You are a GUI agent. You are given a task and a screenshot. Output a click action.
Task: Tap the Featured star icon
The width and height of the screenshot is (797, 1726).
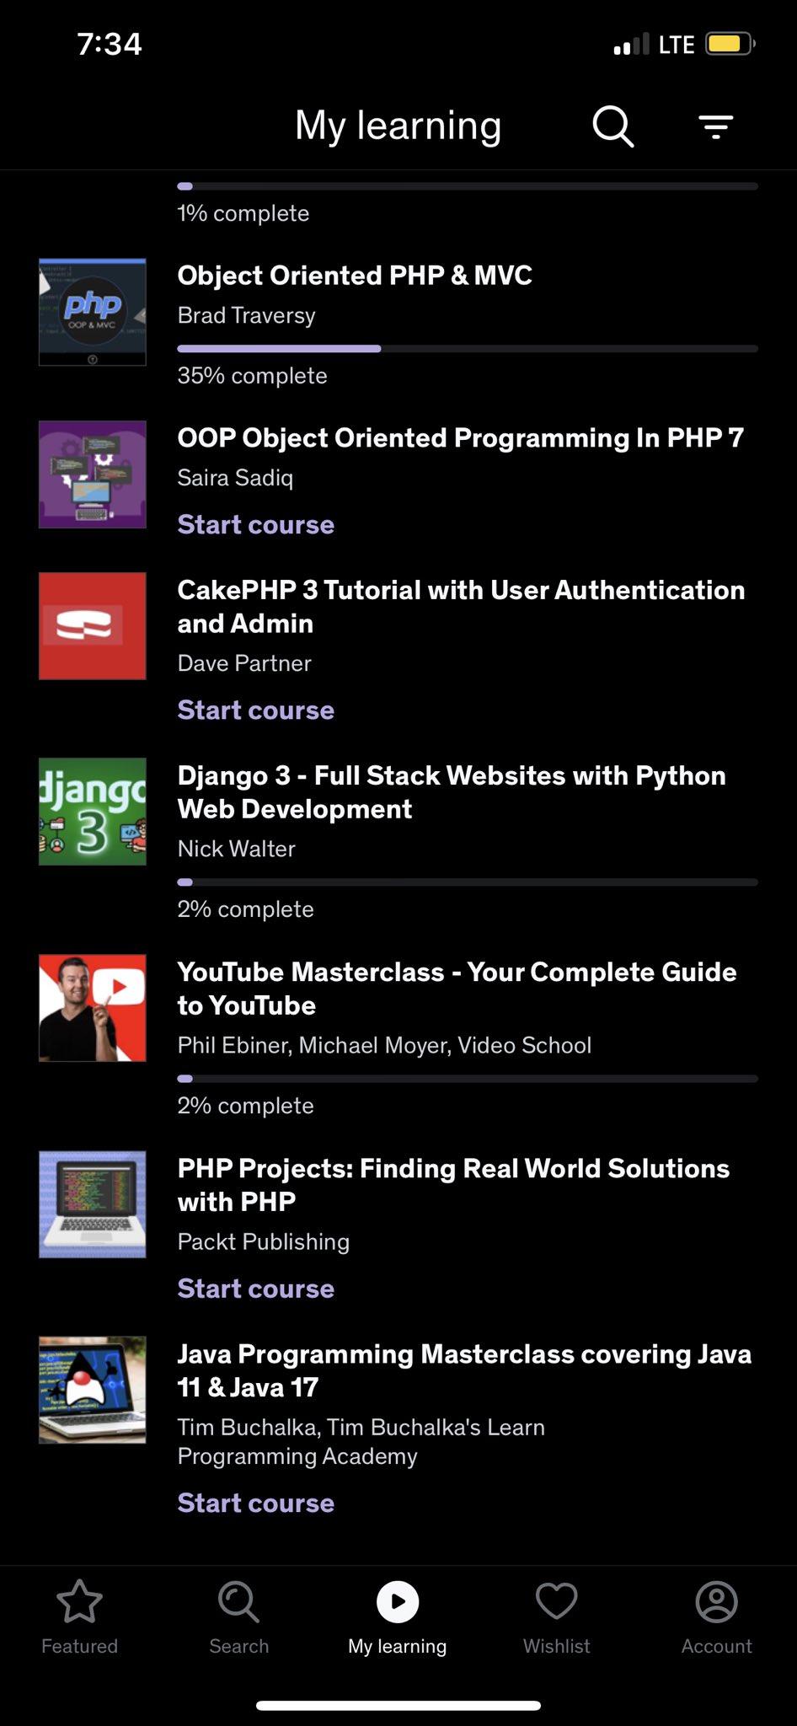[79, 1601]
